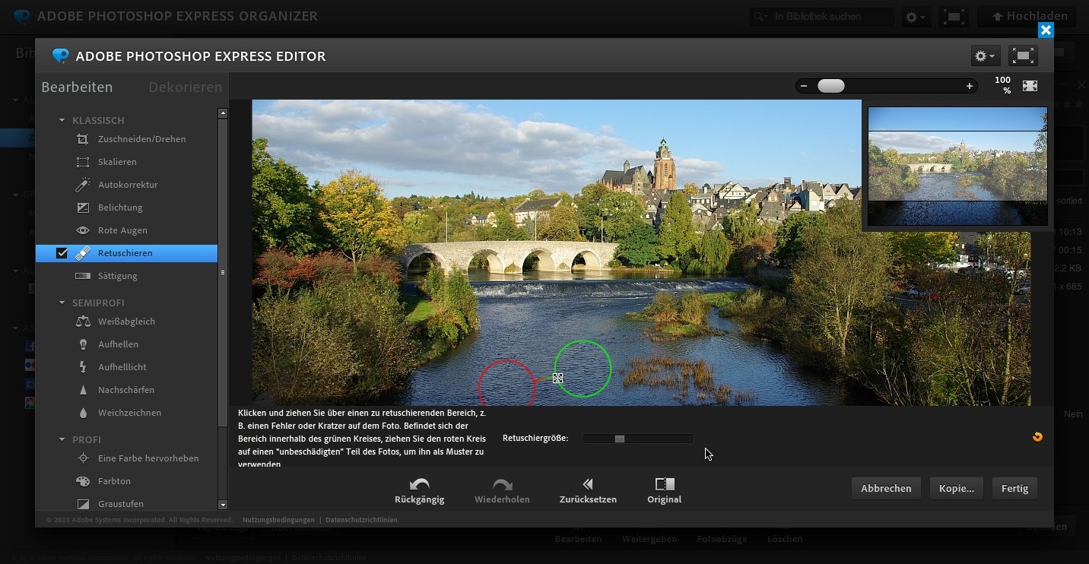Close the editor with the blue X
Image resolution: width=1089 pixels, height=564 pixels.
[x=1046, y=30]
